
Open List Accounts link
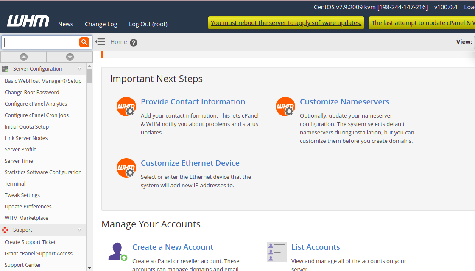pyautogui.click(x=316, y=247)
